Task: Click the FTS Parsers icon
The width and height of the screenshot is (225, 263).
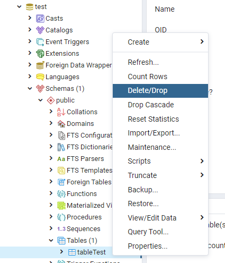Action: [x=61, y=159]
